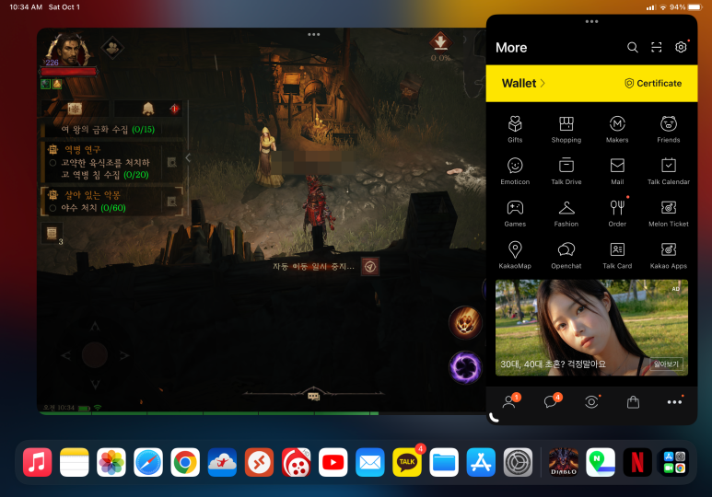Screen dimensions: 712x497
Task: Open Wallet in KakaoTalk
Action: click(x=523, y=83)
